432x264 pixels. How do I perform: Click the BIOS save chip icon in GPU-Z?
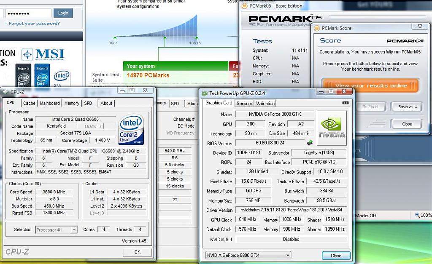(x=310, y=142)
